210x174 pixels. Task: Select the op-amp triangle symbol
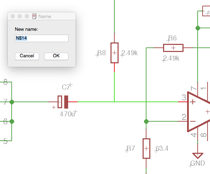tap(198, 112)
